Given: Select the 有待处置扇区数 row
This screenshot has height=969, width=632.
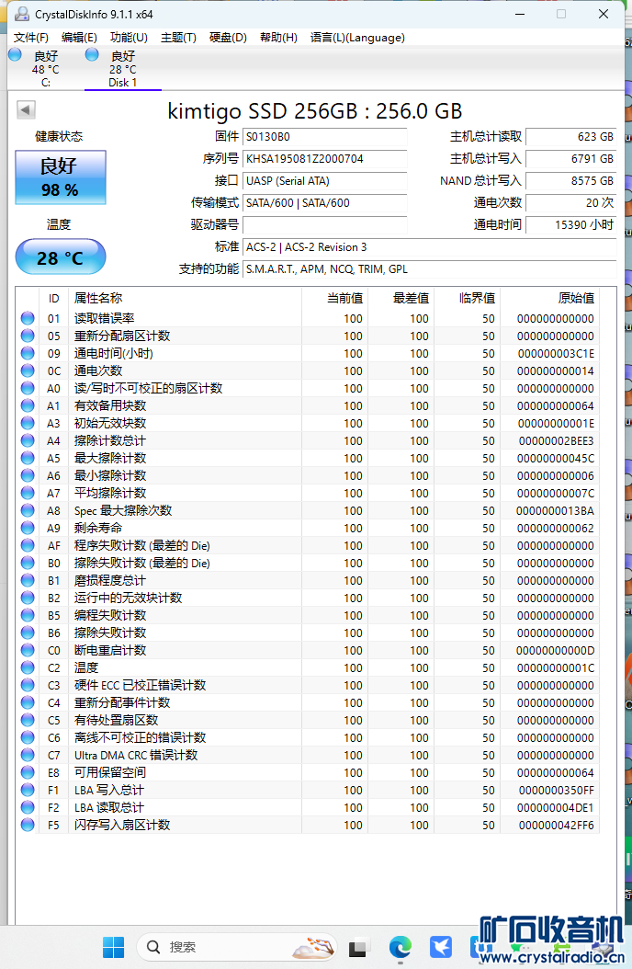Looking at the screenshot, I should (308, 720).
